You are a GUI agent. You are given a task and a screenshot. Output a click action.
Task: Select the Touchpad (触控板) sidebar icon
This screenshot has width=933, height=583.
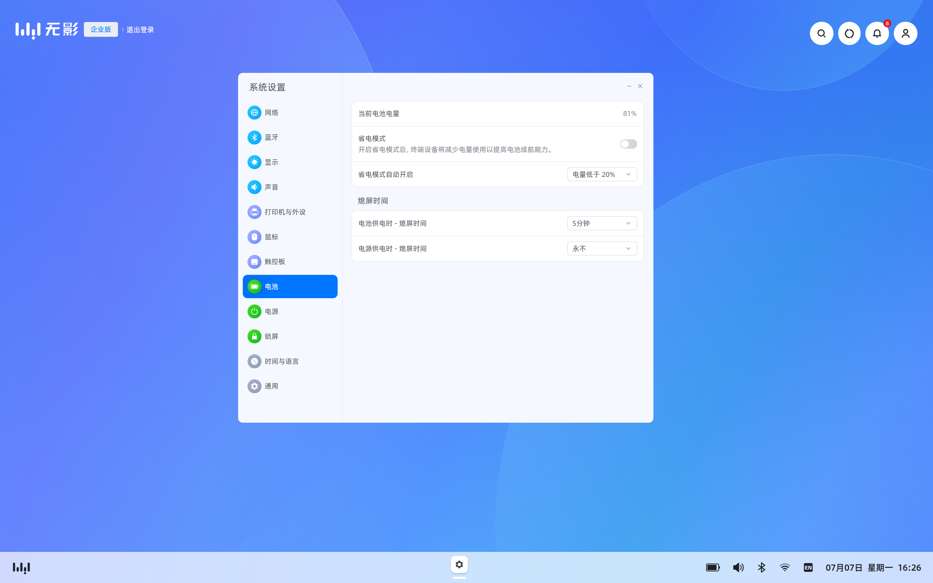[x=254, y=262]
